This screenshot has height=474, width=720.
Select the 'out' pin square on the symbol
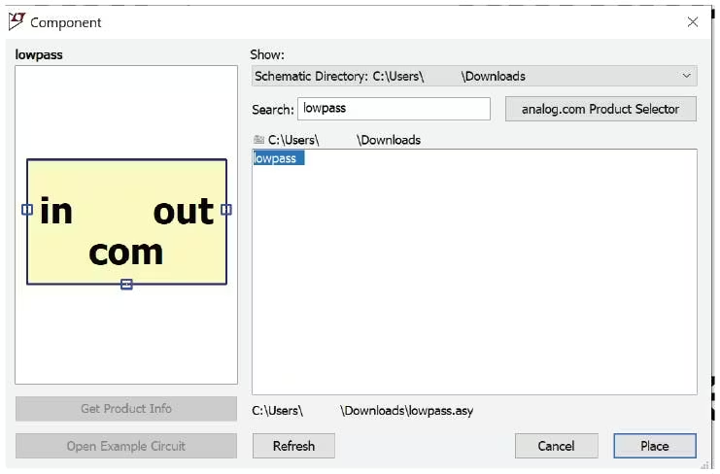click(226, 210)
